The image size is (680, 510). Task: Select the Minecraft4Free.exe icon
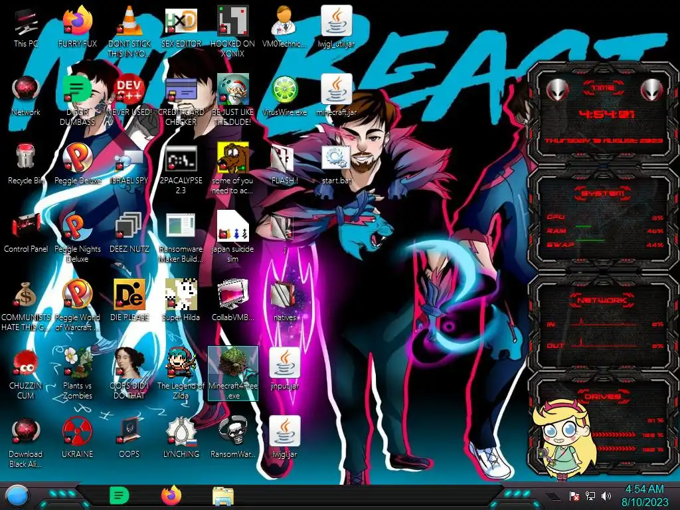click(x=233, y=373)
